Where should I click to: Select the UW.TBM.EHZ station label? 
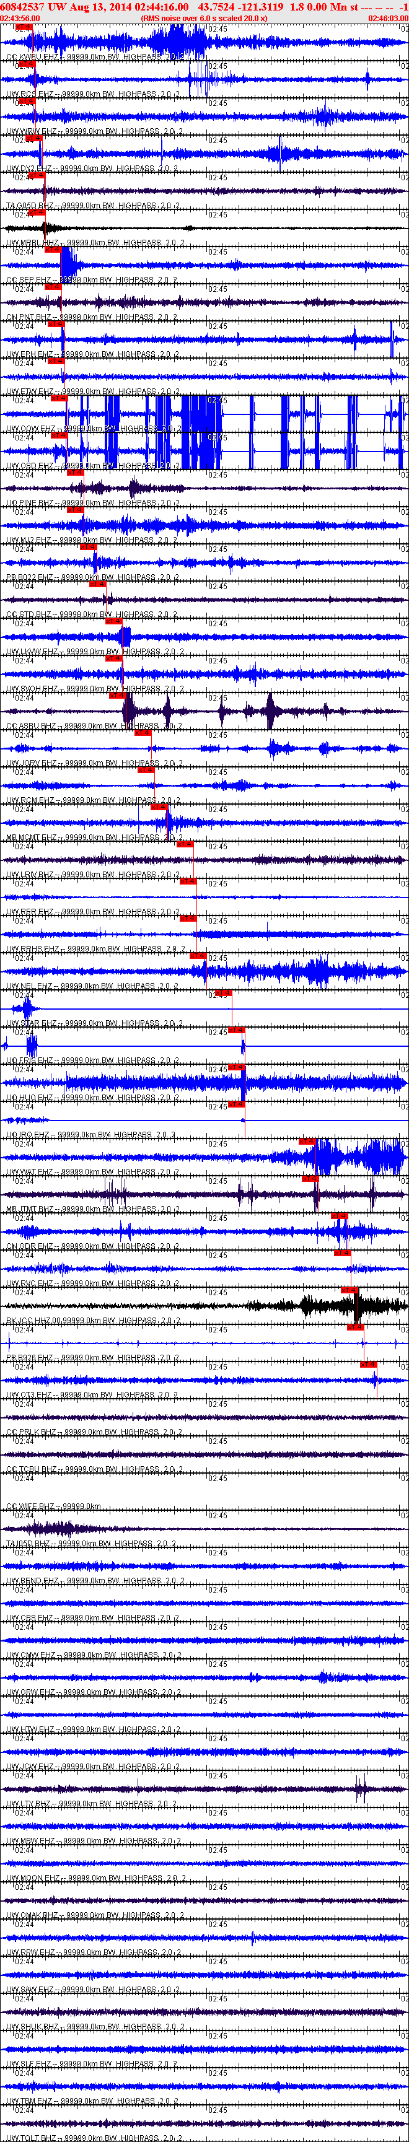tap(94, 2101)
